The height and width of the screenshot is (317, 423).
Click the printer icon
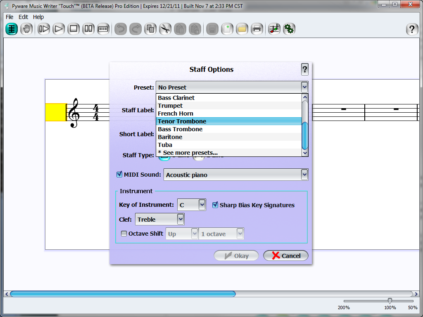click(257, 29)
